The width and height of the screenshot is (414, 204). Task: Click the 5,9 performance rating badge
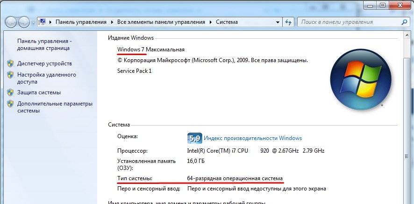tap(194, 138)
